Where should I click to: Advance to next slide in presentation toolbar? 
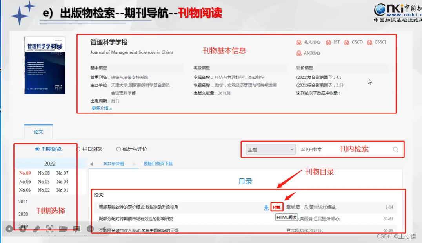pos(23,229)
